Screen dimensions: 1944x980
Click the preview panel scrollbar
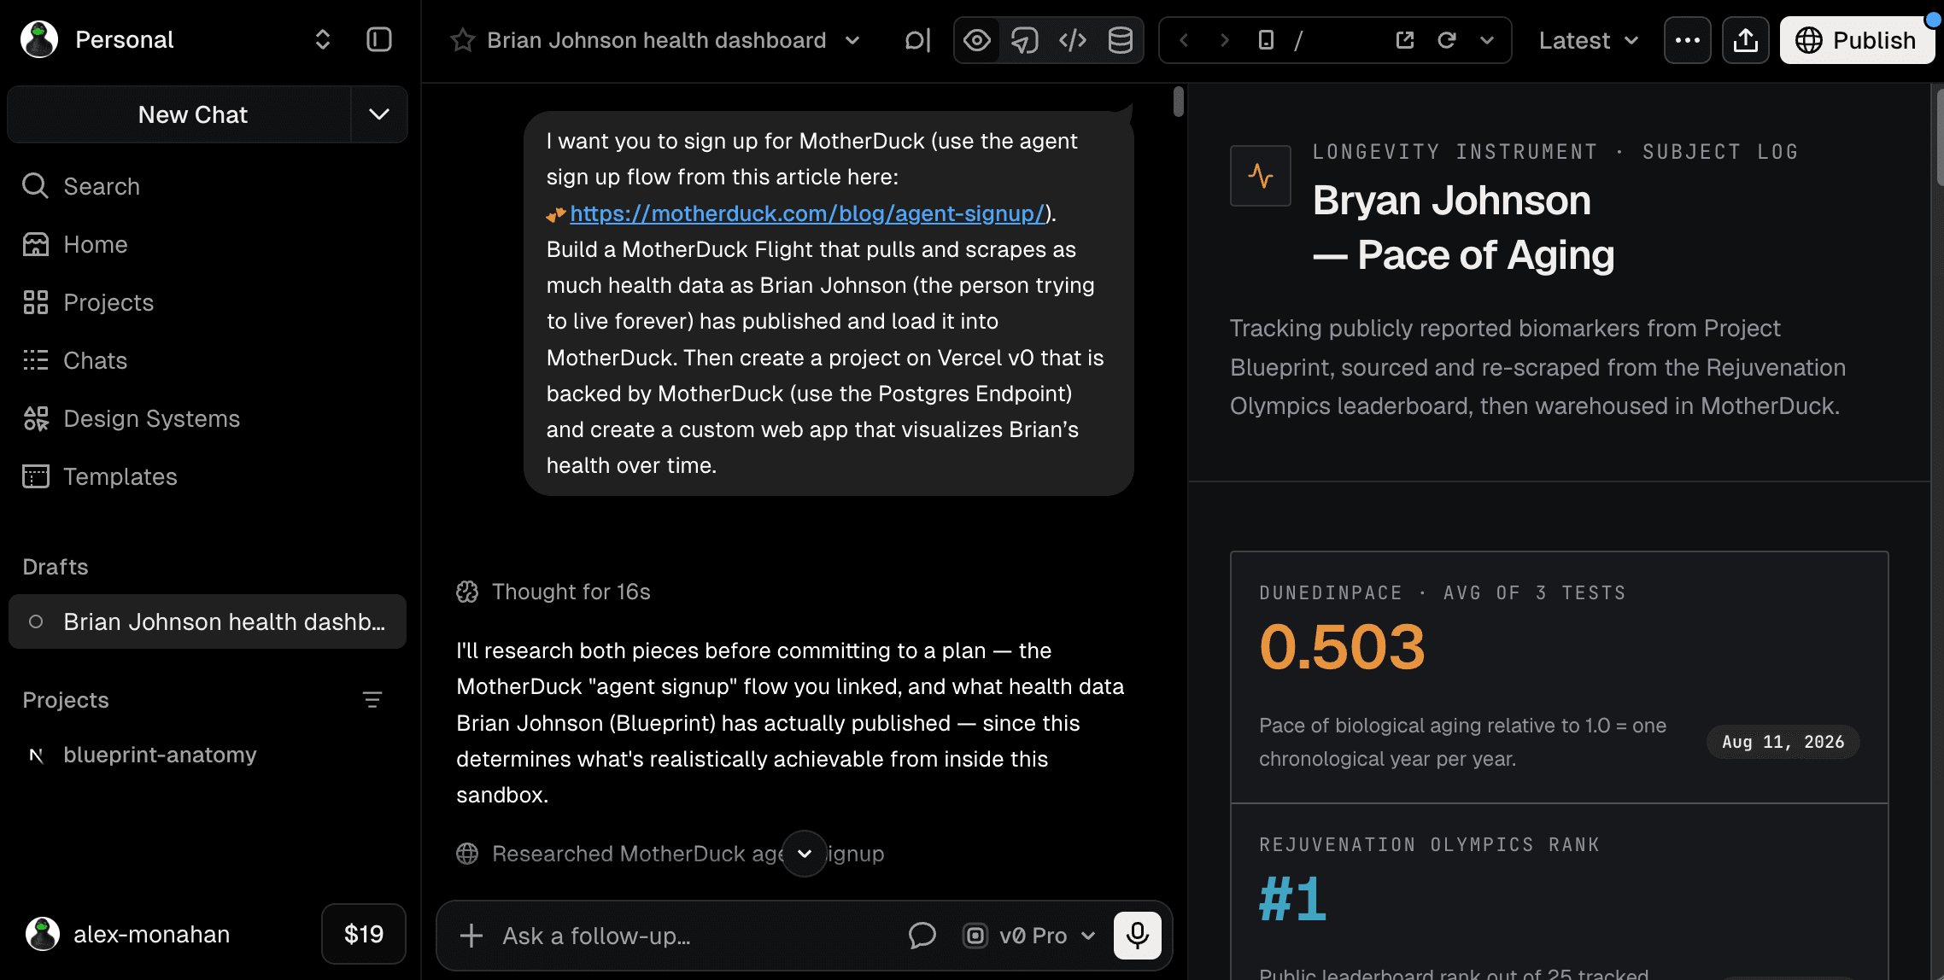[x=1939, y=137]
